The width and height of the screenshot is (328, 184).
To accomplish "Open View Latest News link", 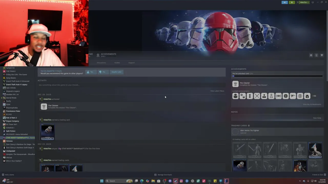I will tap(217, 91).
